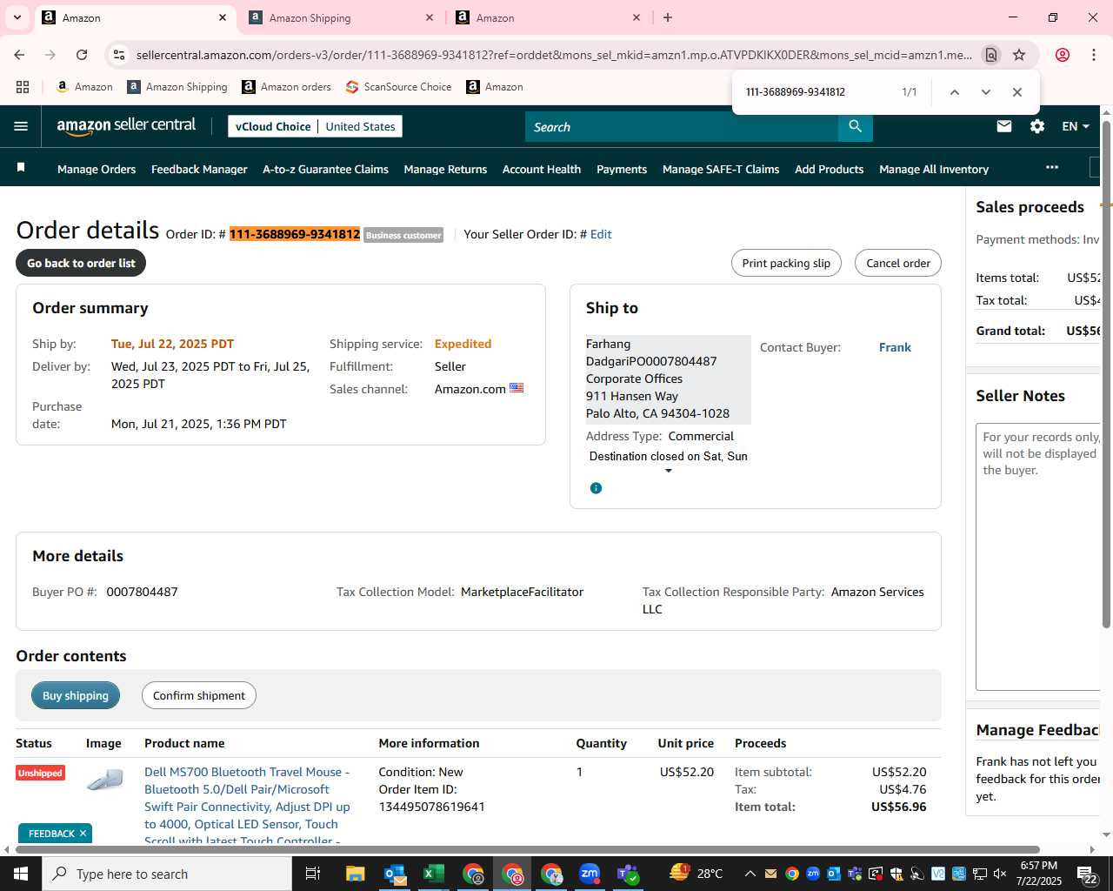Go to next find-in-page match
This screenshot has width=1113, height=891.
(985, 92)
